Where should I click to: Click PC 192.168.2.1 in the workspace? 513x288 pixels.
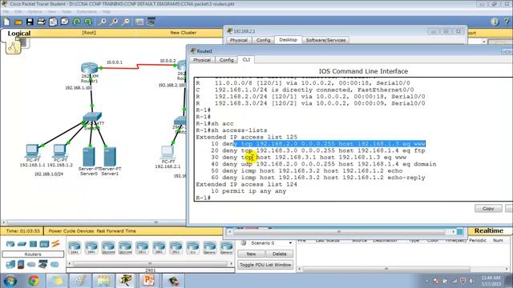coord(168,153)
